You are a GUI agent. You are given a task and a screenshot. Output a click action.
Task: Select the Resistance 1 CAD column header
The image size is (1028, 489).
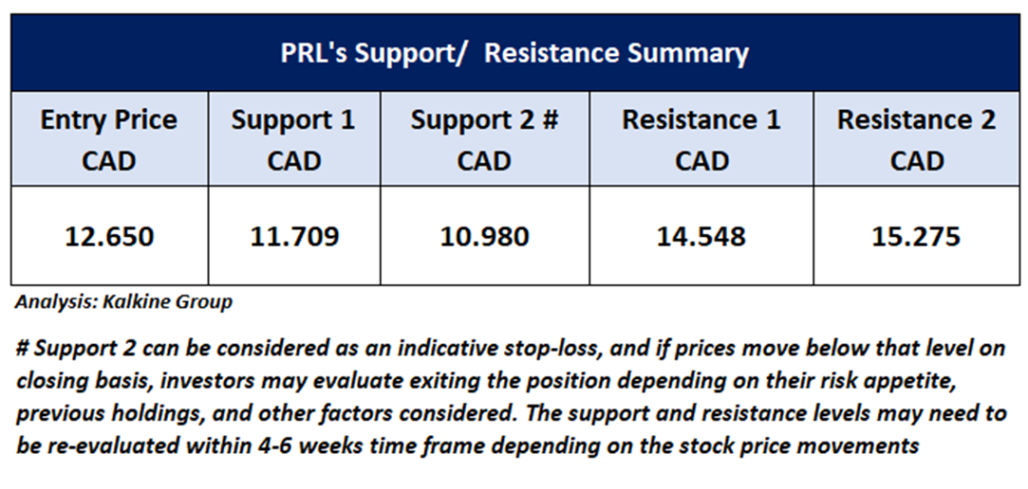pyautogui.click(x=701, y=139)
